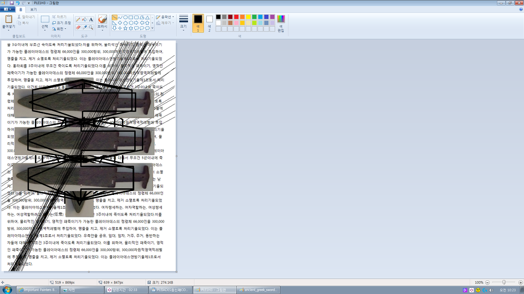This screenshot has width=524, height=294.
Task: Open the 윤곽선 (Outline) dropdown
Action: (x=164, y=17)
